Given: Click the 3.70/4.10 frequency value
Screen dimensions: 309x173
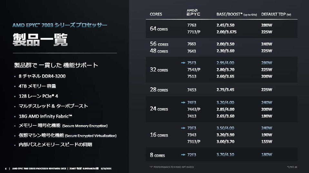Looking at the screenshot, I should pos(225,155).
